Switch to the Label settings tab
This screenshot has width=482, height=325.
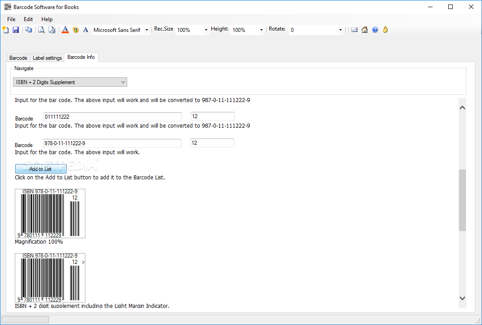pos(47,58)
